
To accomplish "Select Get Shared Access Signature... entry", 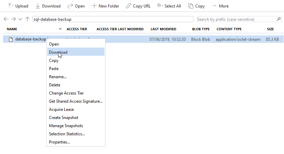I will [x=76, y=101].
